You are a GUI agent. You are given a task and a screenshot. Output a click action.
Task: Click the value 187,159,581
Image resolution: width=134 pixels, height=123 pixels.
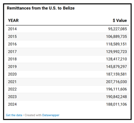pyautogui.click(x=116, y=74)
